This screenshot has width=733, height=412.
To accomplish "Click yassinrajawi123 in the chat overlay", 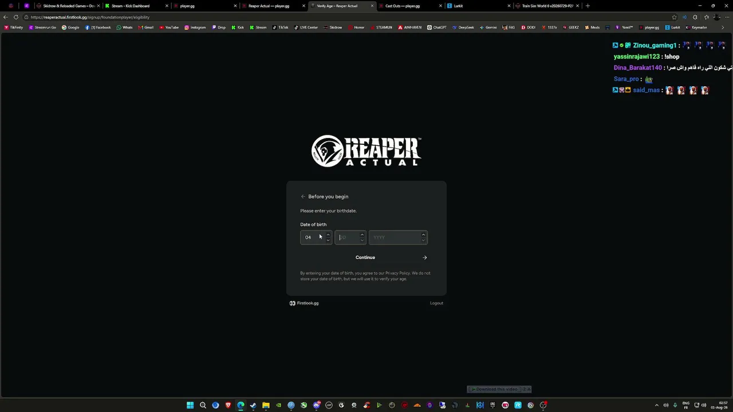I will coord(637,57).
